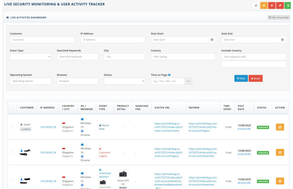Click Home View event type link
293x189 pixels.
(x=104, y=127)
